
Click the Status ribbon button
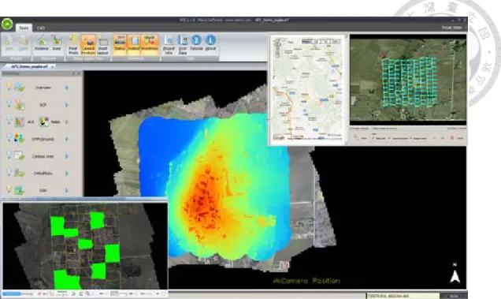(120, 43)
